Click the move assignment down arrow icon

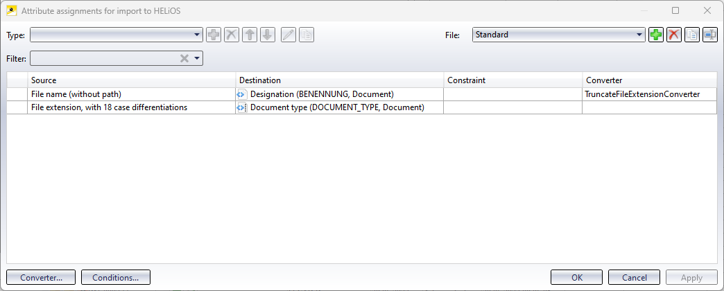coord(268,35)
